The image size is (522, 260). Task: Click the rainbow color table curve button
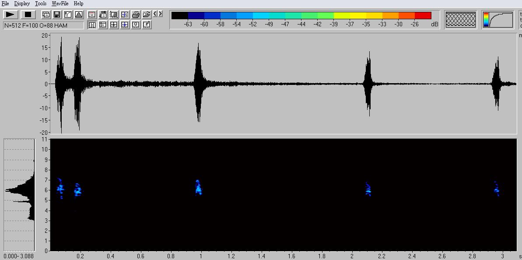[x=498, y=20]
